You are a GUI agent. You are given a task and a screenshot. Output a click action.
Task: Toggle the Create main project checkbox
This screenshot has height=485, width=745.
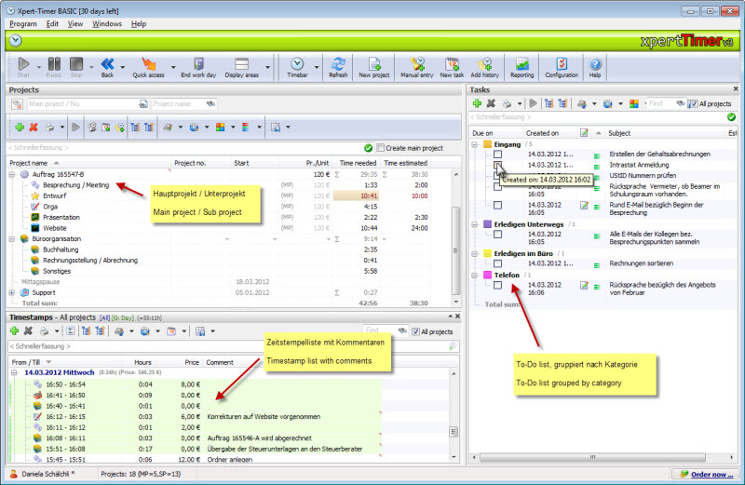click(381, 148)
